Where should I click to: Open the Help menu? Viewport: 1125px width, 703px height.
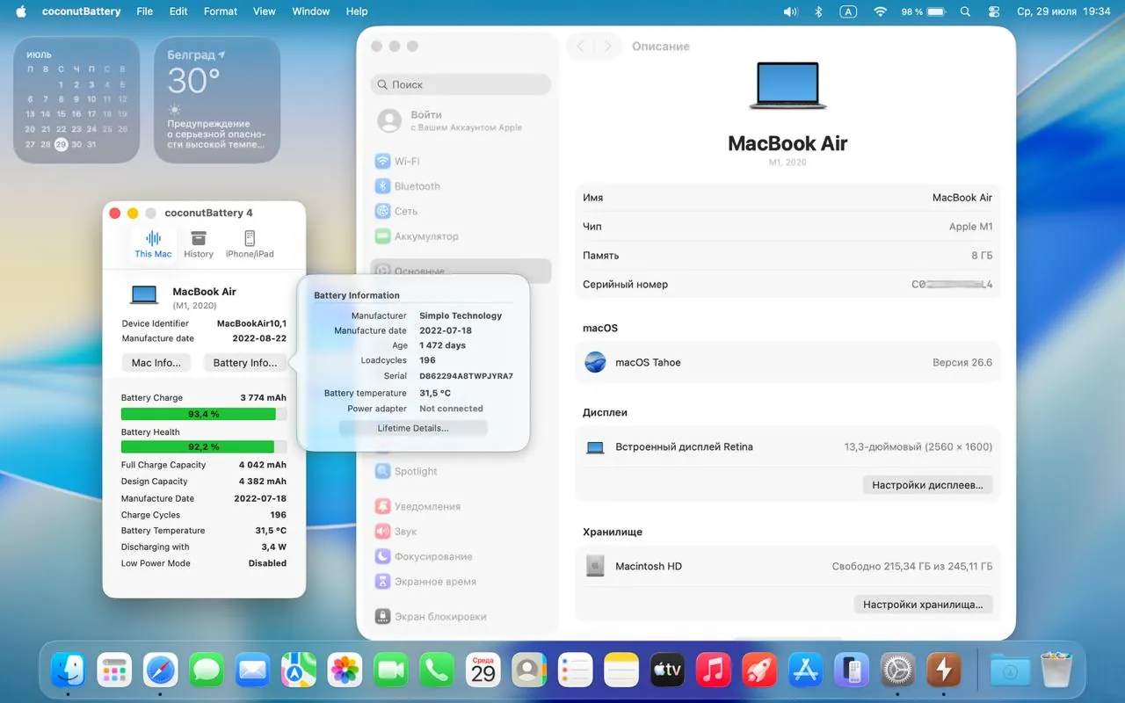click(357, 11)
